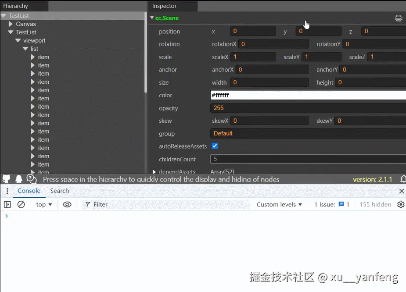Open DevTools settings with the gear icon
This screenshot has width=406, height=292.
(x=401, y=204)
